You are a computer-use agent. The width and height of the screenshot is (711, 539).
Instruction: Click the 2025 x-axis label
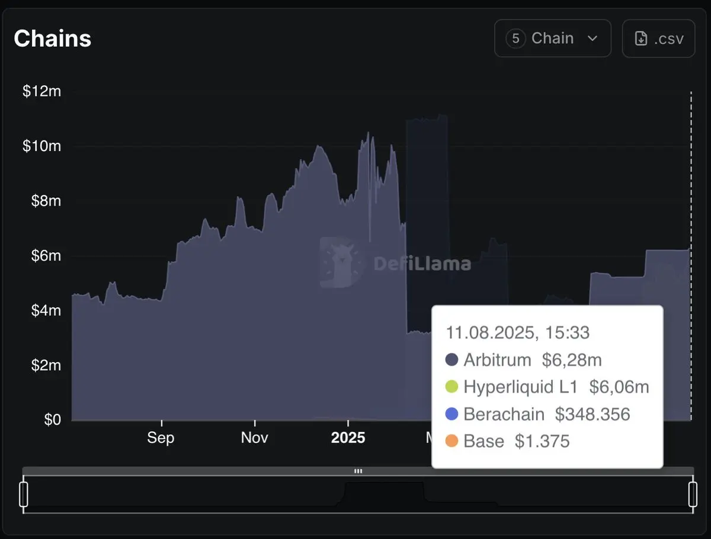[348, 438]
